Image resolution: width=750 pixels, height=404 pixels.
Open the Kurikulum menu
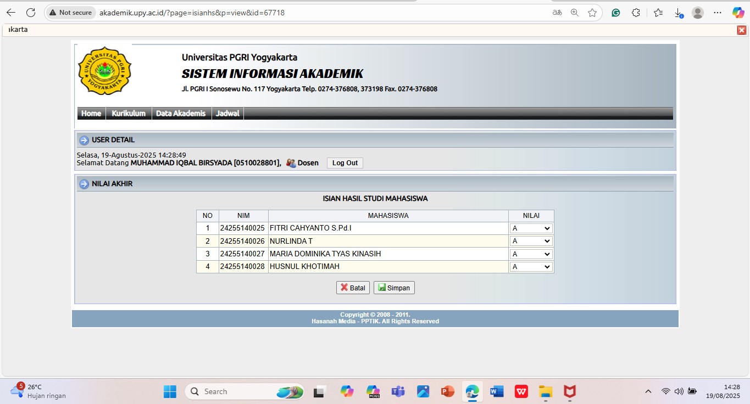click(x=129, y=114)
